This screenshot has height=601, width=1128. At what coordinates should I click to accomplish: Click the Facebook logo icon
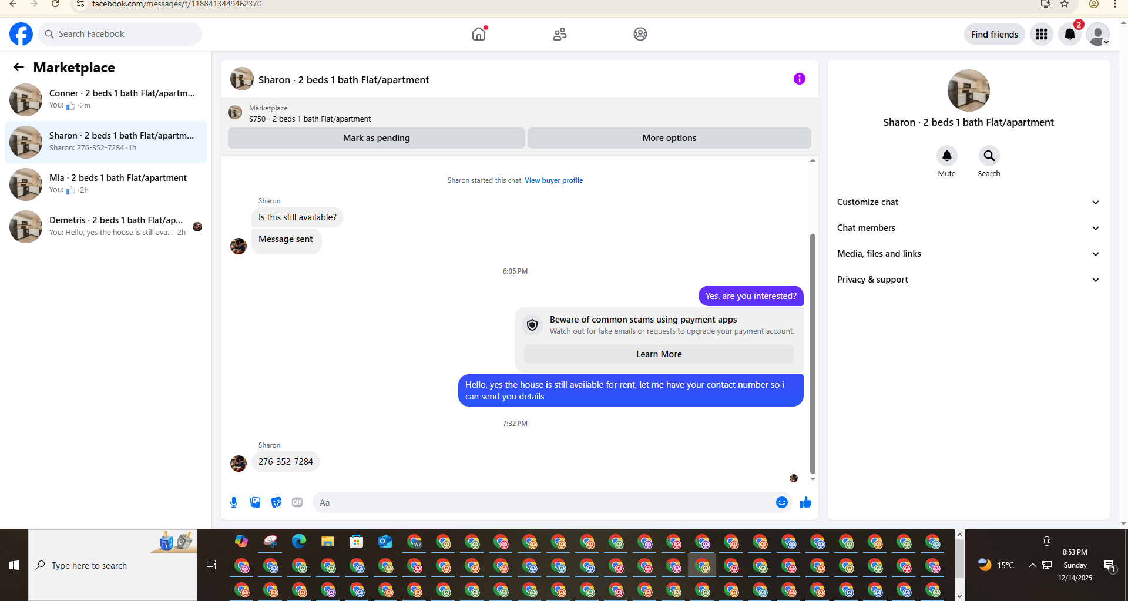[x=21, y=34]
